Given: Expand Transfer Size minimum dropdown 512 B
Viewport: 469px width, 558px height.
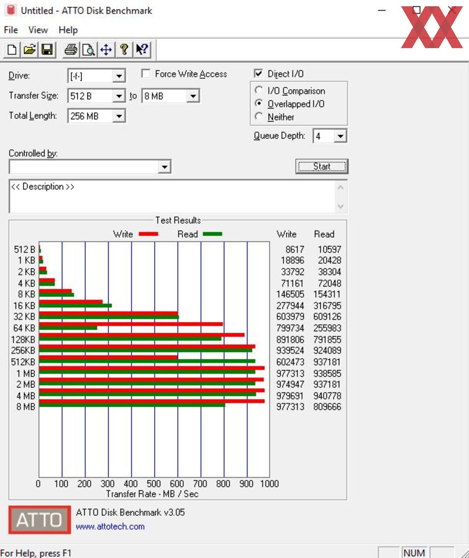Looking at the screenshot, I should click(119, 96).
